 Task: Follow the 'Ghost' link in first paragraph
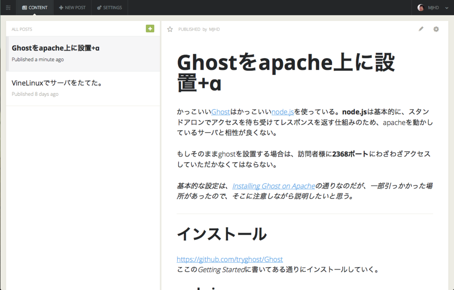click(x=220, y=112)
